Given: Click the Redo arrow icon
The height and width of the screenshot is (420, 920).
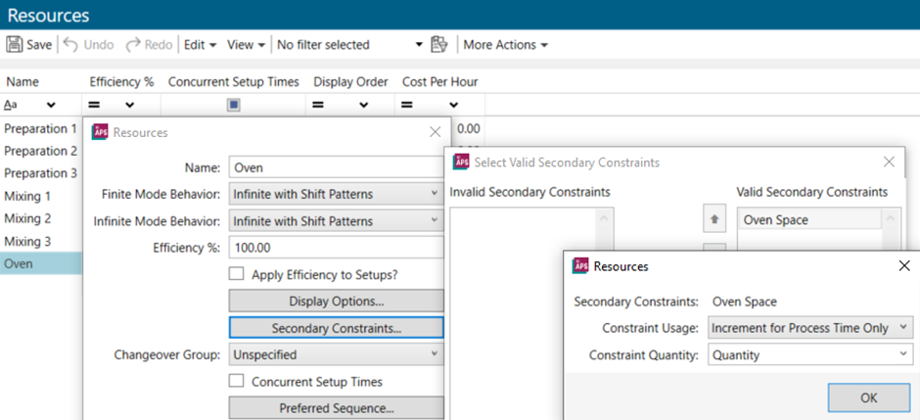Looking at the screenshot, I should (132, 45).
